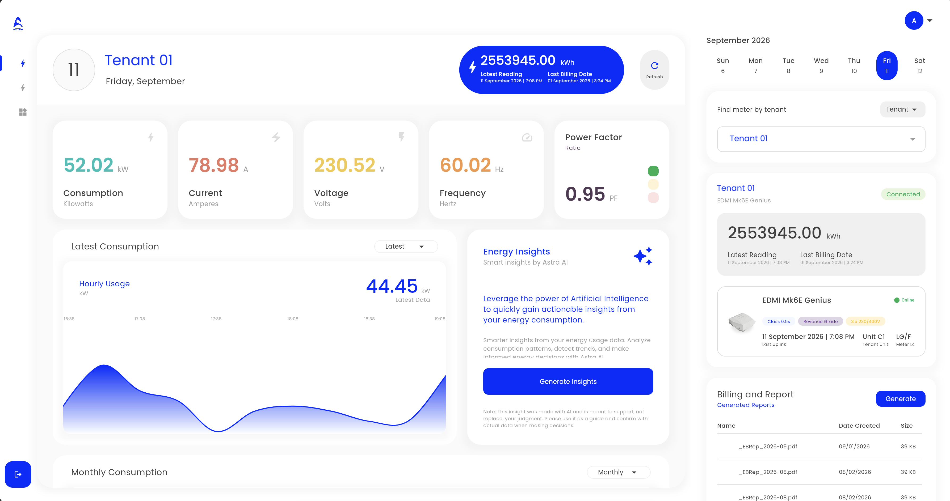
Task: Open the Monthly consumption range dropdown
Action: point(619,472)
